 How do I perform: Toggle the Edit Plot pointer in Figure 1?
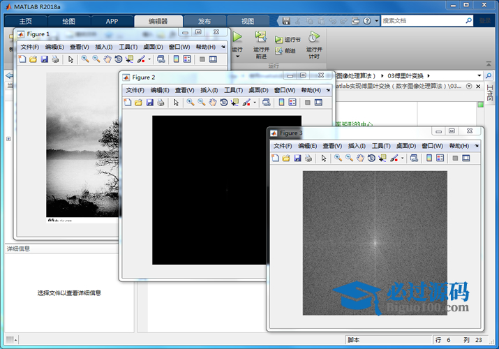70,59
